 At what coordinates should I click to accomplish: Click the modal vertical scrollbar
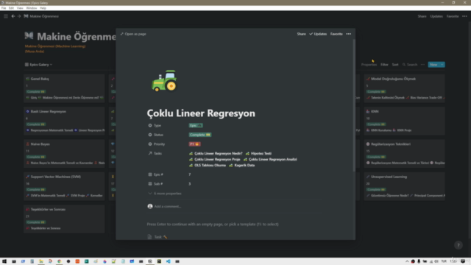(x=354, y=105)
